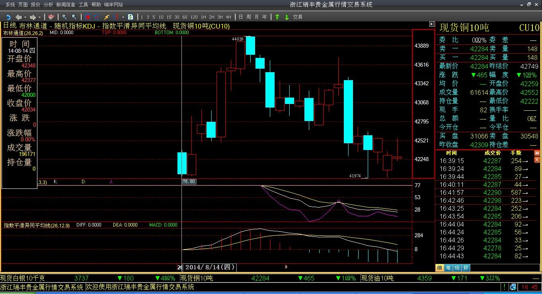542x294 pixels.
Task: Click the blue undo/return arrow icon
Action: click(x=8, y=17)
